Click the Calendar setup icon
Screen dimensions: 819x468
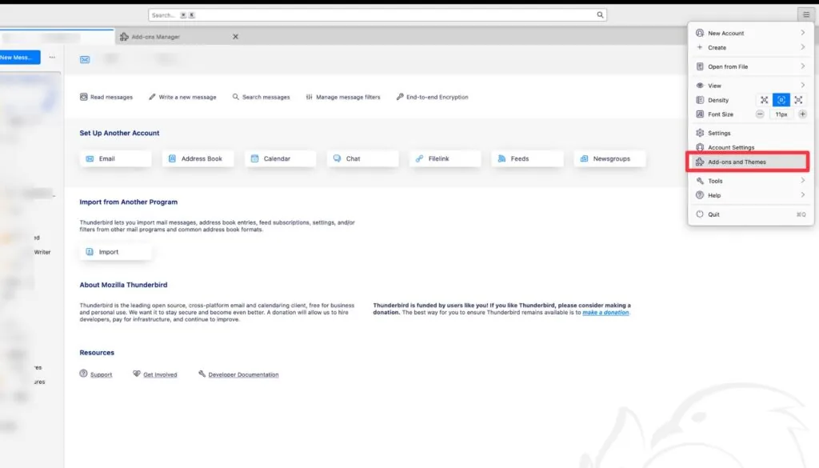255,158
